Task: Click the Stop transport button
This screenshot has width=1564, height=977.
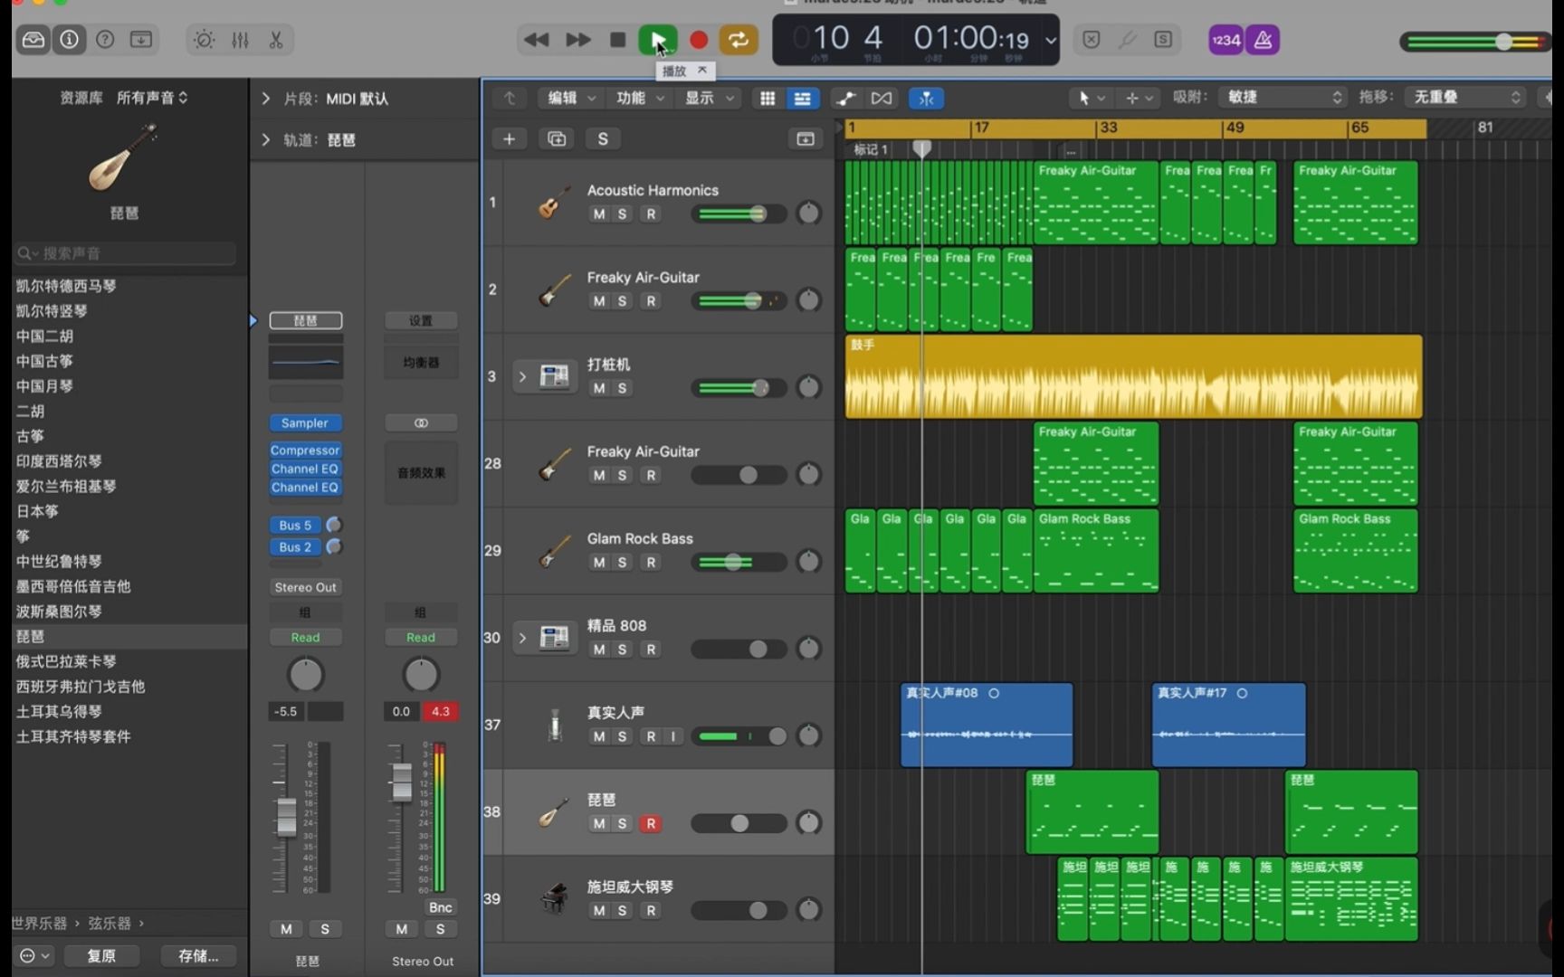Action: pos(618,40)
